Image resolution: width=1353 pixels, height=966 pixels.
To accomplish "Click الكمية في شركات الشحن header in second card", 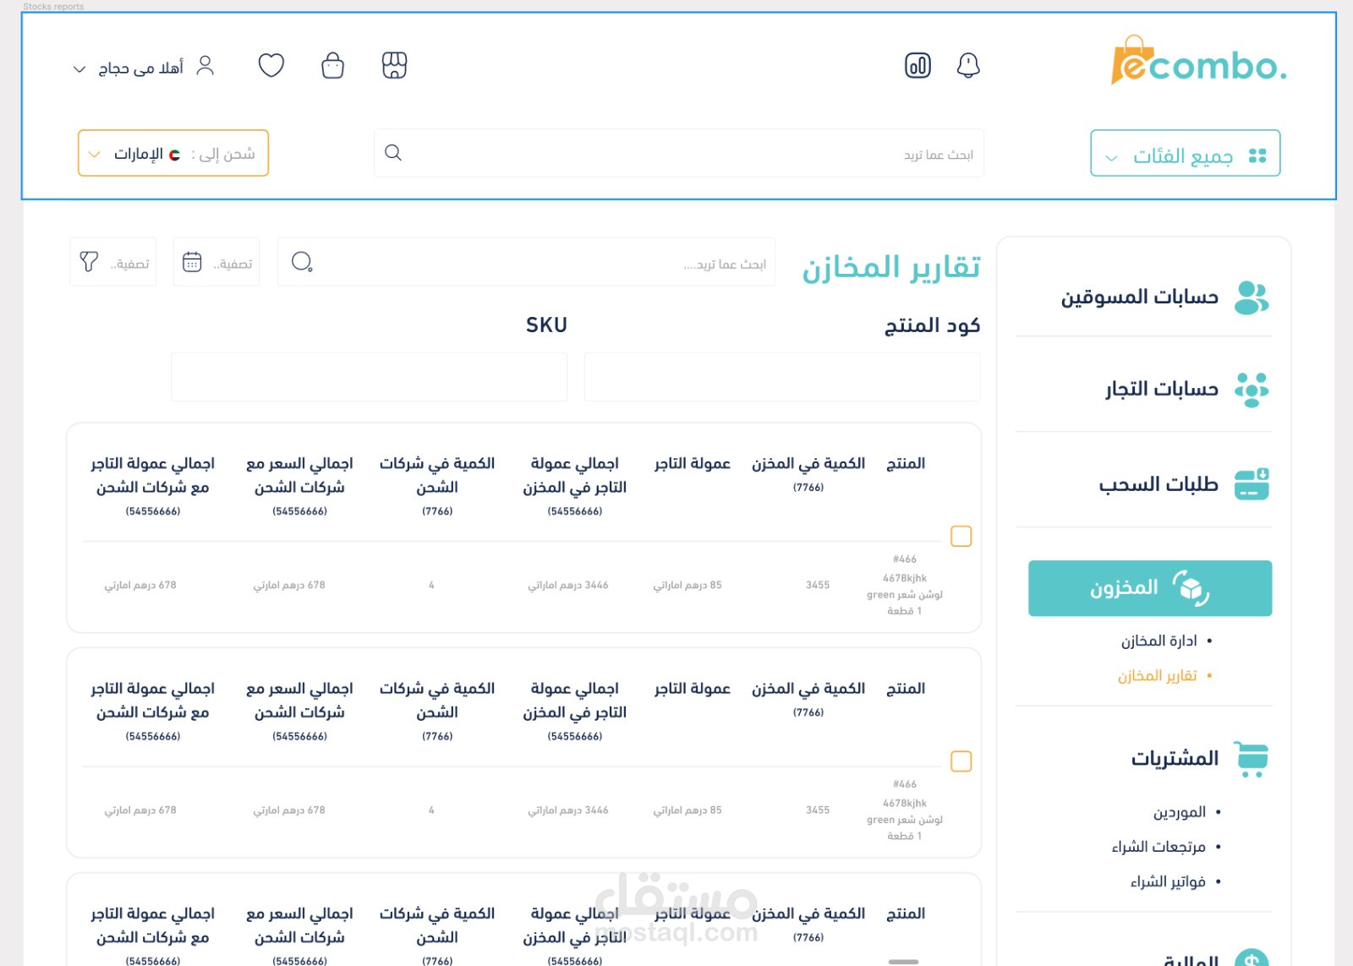I will (437, 700).
